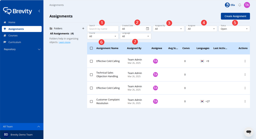The width and height of the screenshot is (256, 139).
Task: Click the BD team avatar badge
Action: coord(6,134)
